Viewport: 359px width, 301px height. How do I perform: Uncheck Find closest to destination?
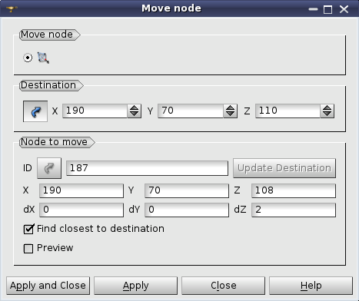28,229
